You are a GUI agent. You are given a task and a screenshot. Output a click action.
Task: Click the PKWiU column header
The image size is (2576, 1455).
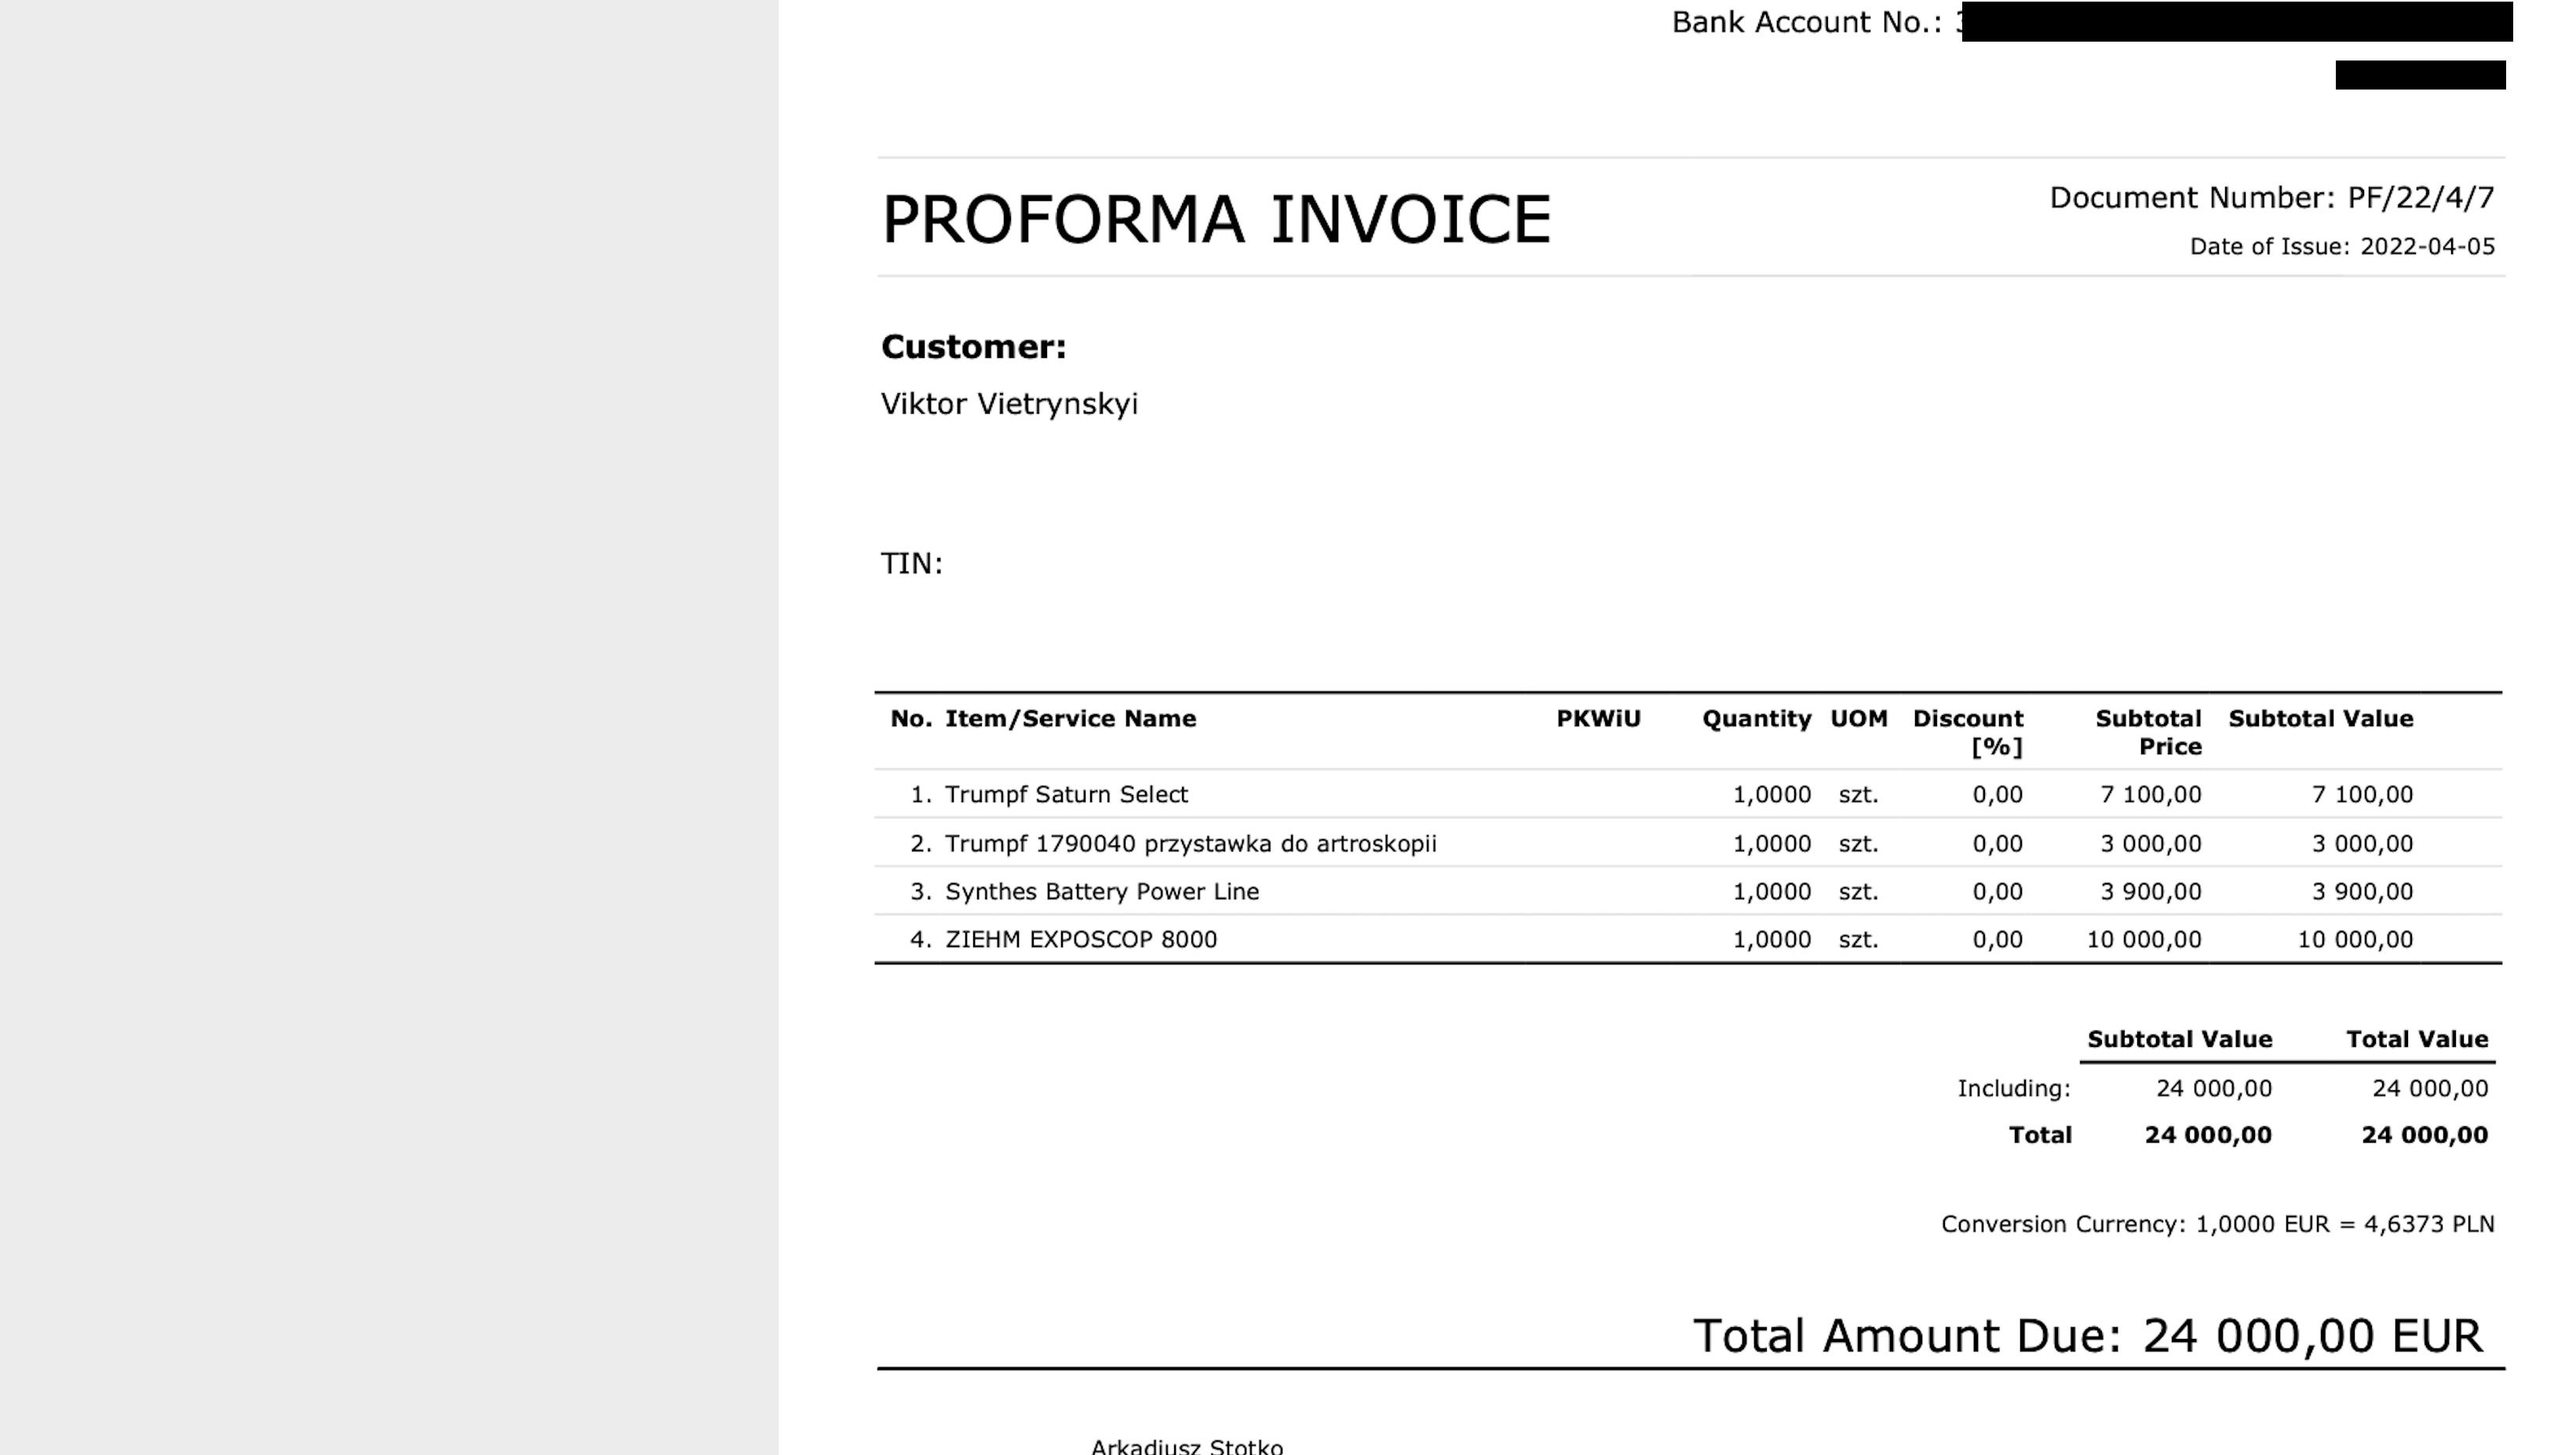[1598, 719]
